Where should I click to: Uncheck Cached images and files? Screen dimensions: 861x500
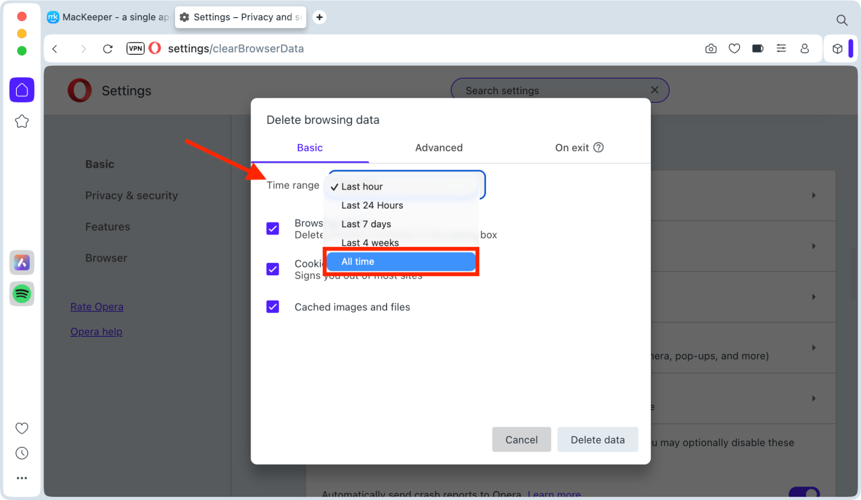pos(273,307)
